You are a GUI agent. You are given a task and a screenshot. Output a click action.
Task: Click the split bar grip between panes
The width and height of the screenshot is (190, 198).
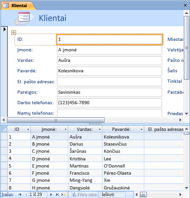pos(95,124)
